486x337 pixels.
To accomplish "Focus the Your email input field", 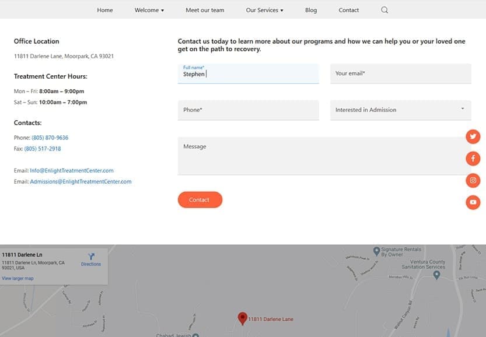I will click(x=400, y=73).
